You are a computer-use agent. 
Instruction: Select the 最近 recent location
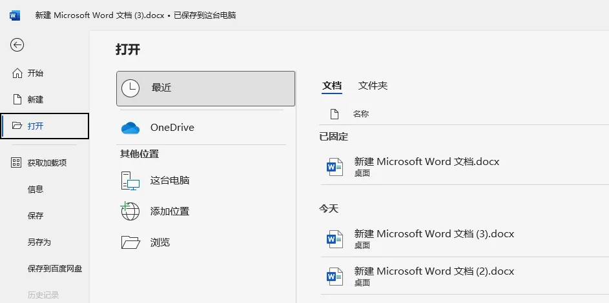click(205, 88)
